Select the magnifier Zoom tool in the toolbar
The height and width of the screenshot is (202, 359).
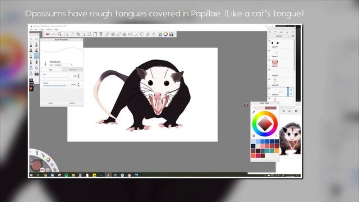coord(60,34)
